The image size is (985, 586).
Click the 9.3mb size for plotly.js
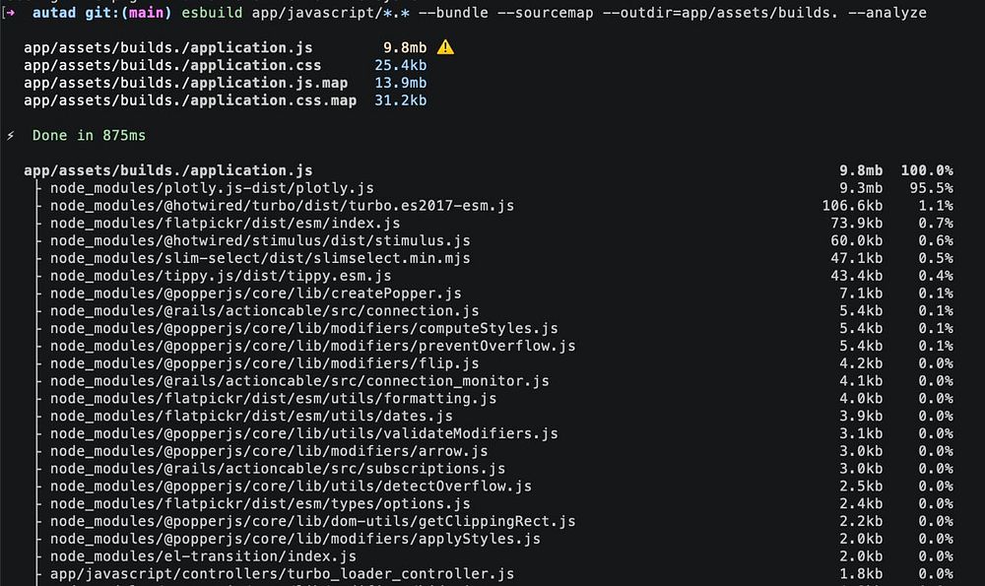click(x=861, y=188)
